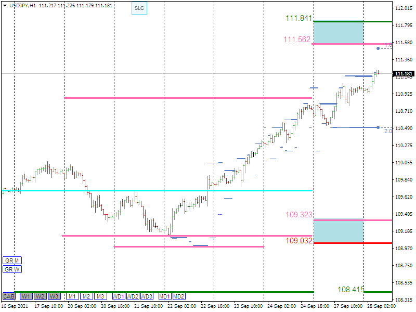Click the blue dot beside the 2.0 label

pos(378,127)
